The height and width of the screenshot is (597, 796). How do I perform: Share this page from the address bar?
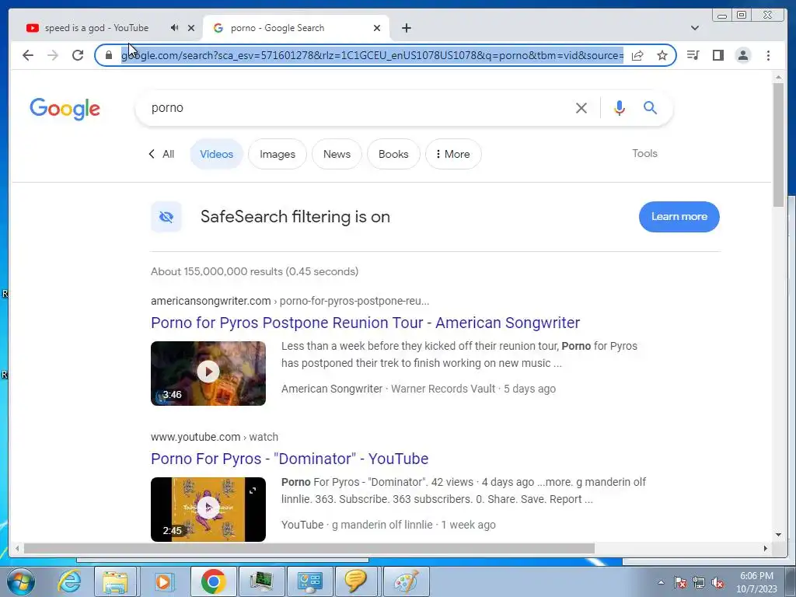point(637,55)
